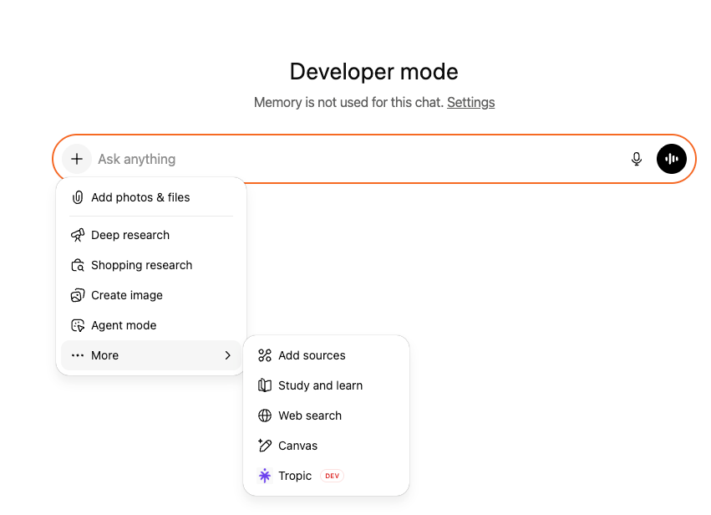This screenshot has height=515, width=711.
Task: Click the Web search globe icon
Action: pyautogui.click(x=265, y=416)
